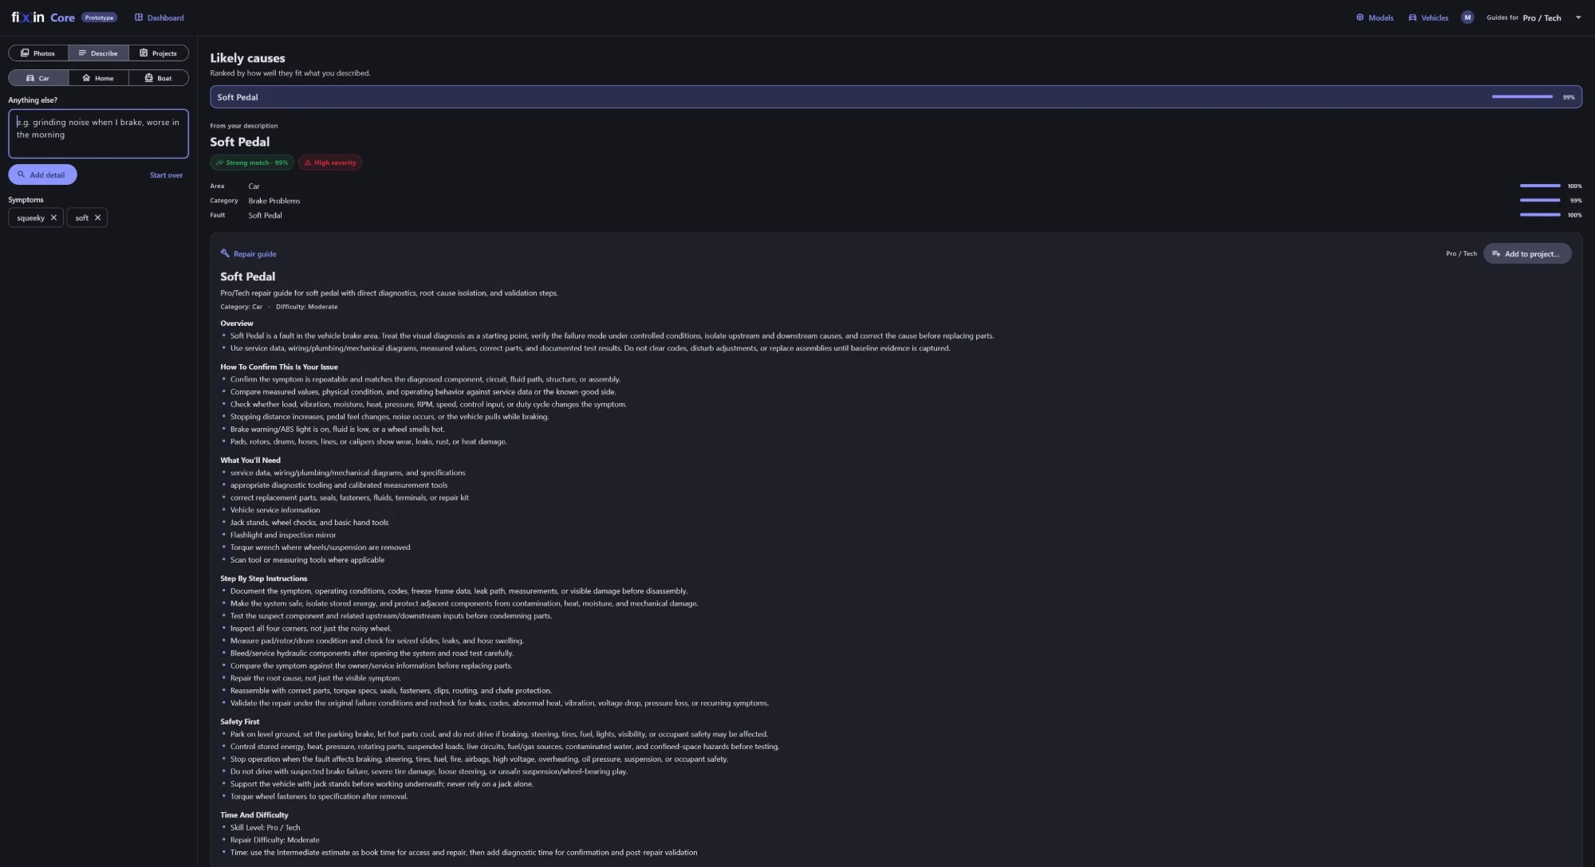This screenshot has height=867, width=1595.
Task: Select the Soft Pedal likely cause row
Action: 896,97
